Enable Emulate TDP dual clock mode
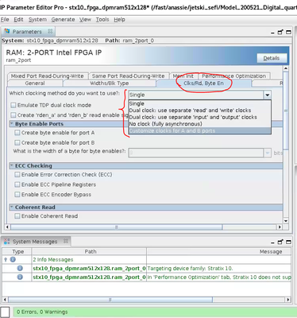 (13, 105)
